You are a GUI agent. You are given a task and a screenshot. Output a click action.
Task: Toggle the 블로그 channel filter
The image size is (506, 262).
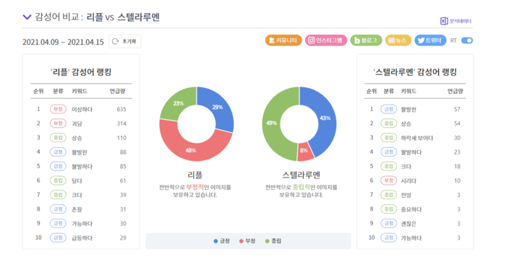coord(366,40)
